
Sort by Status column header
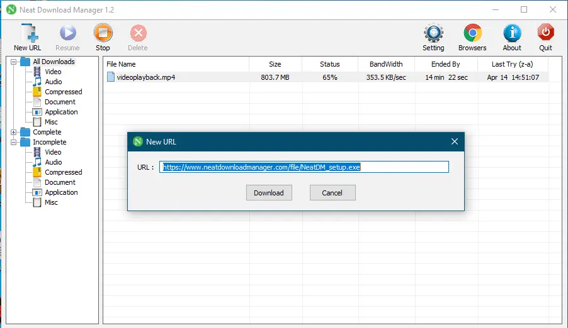click(x=329, y=64)
